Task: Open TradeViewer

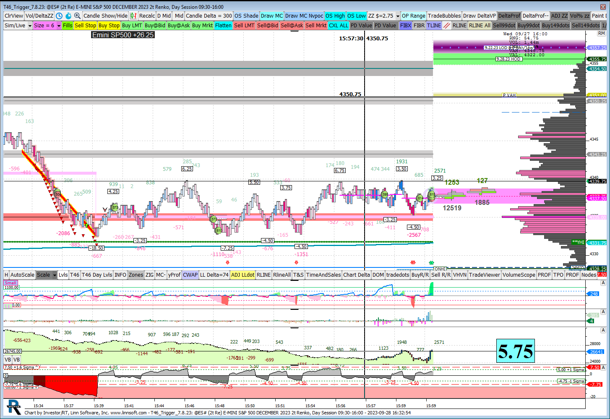Action: pos(485,275)
